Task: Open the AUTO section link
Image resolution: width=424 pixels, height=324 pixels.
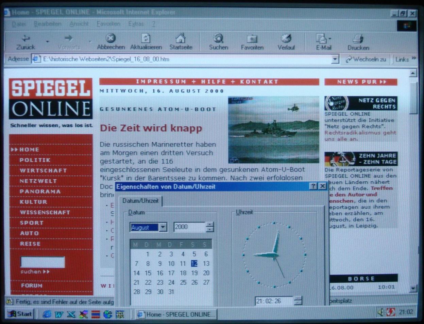Action: (29, 234)
